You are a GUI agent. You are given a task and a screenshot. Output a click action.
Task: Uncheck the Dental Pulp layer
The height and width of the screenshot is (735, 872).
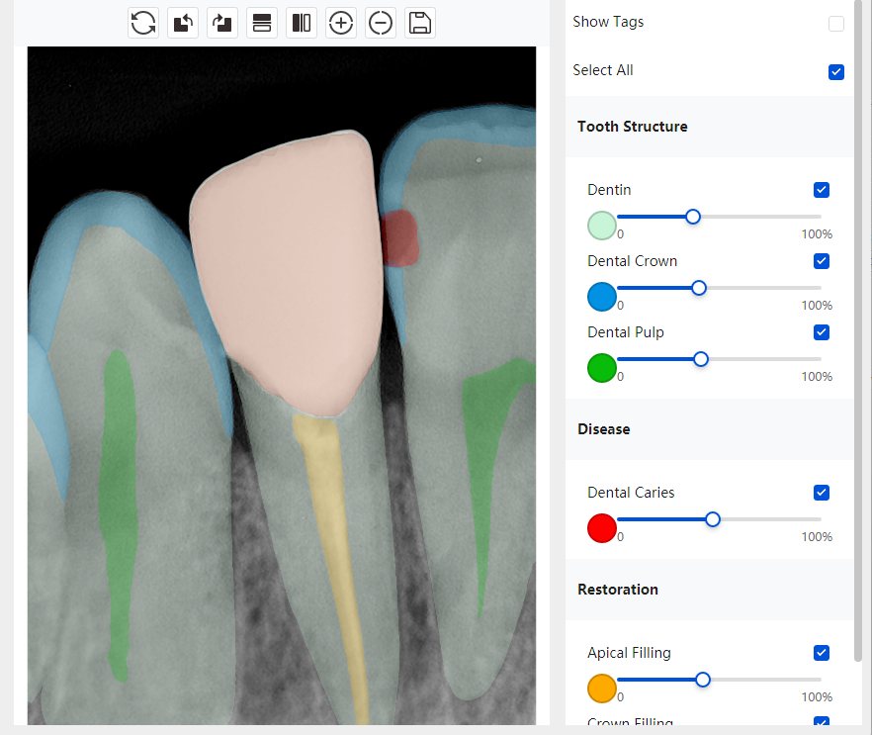822,332
